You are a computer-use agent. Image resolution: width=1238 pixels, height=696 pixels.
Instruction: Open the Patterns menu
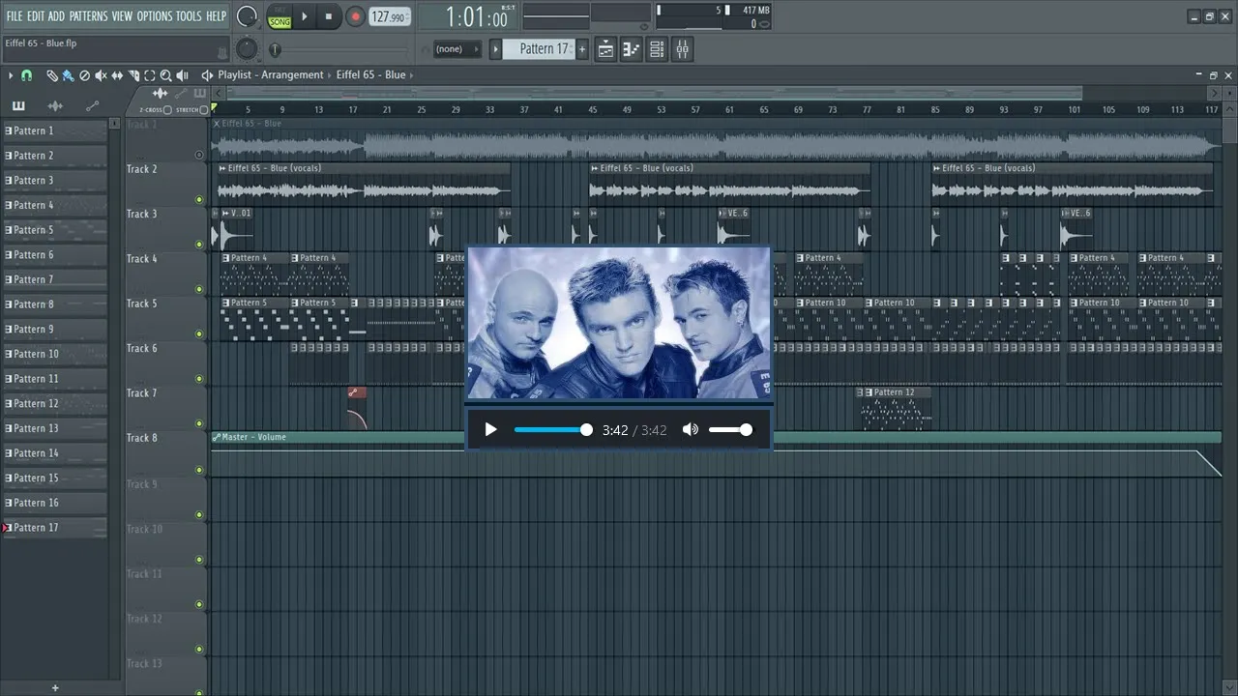[88, 16]
